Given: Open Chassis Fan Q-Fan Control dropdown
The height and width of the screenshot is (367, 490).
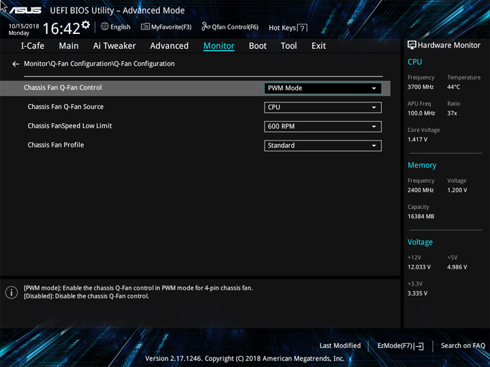Looking at the screenshot, I should pos(323,88).
